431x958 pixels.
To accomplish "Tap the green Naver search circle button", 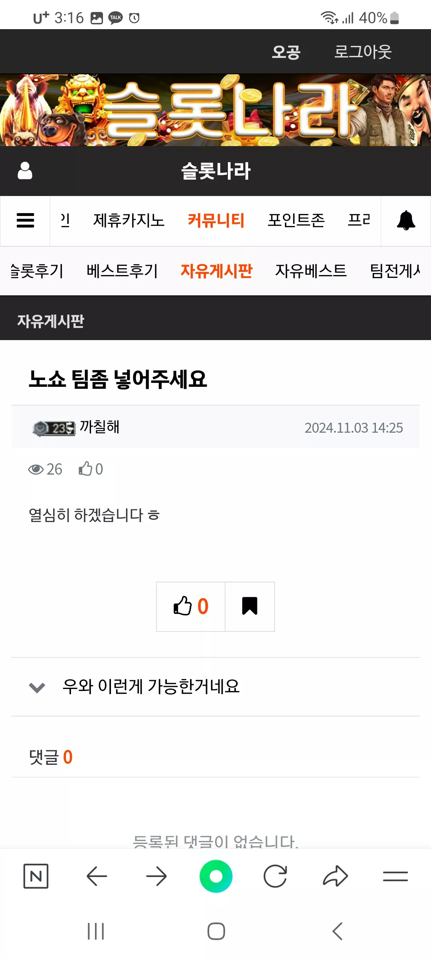I will (x=216, y=876).
